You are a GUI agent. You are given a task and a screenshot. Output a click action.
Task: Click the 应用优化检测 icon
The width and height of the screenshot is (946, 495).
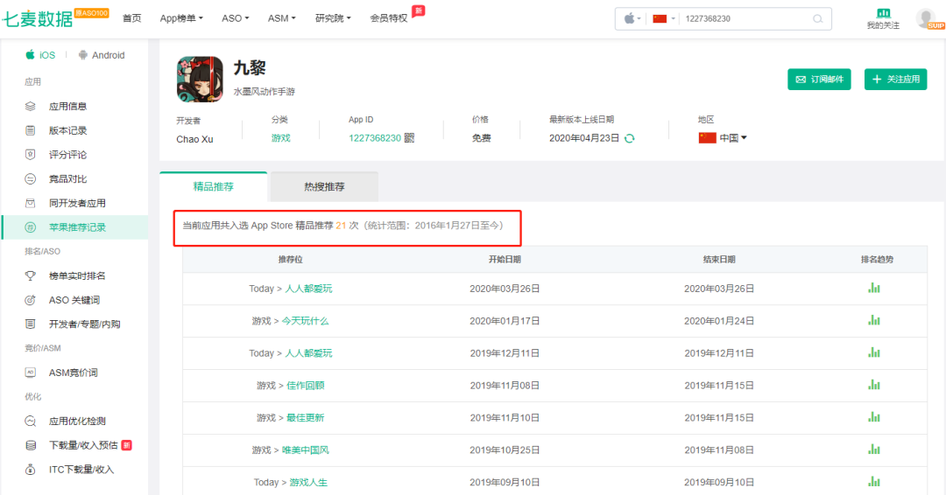tap(30, 421)
